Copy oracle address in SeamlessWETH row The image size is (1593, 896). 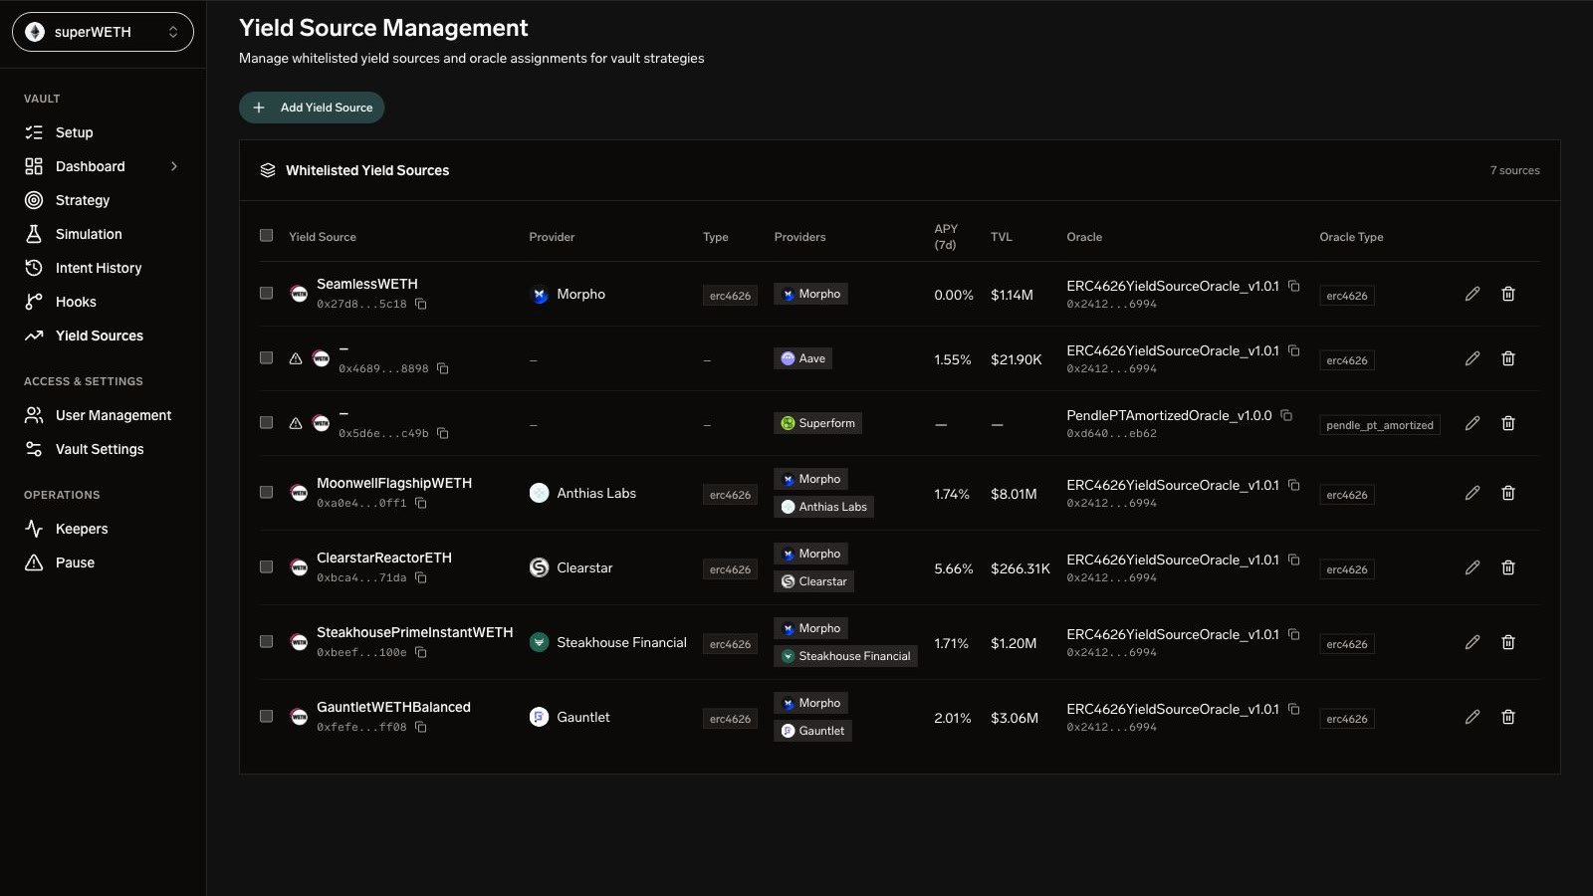click(1294, 286)
